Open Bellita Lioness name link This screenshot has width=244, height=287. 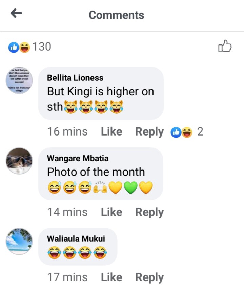(75, 78)
